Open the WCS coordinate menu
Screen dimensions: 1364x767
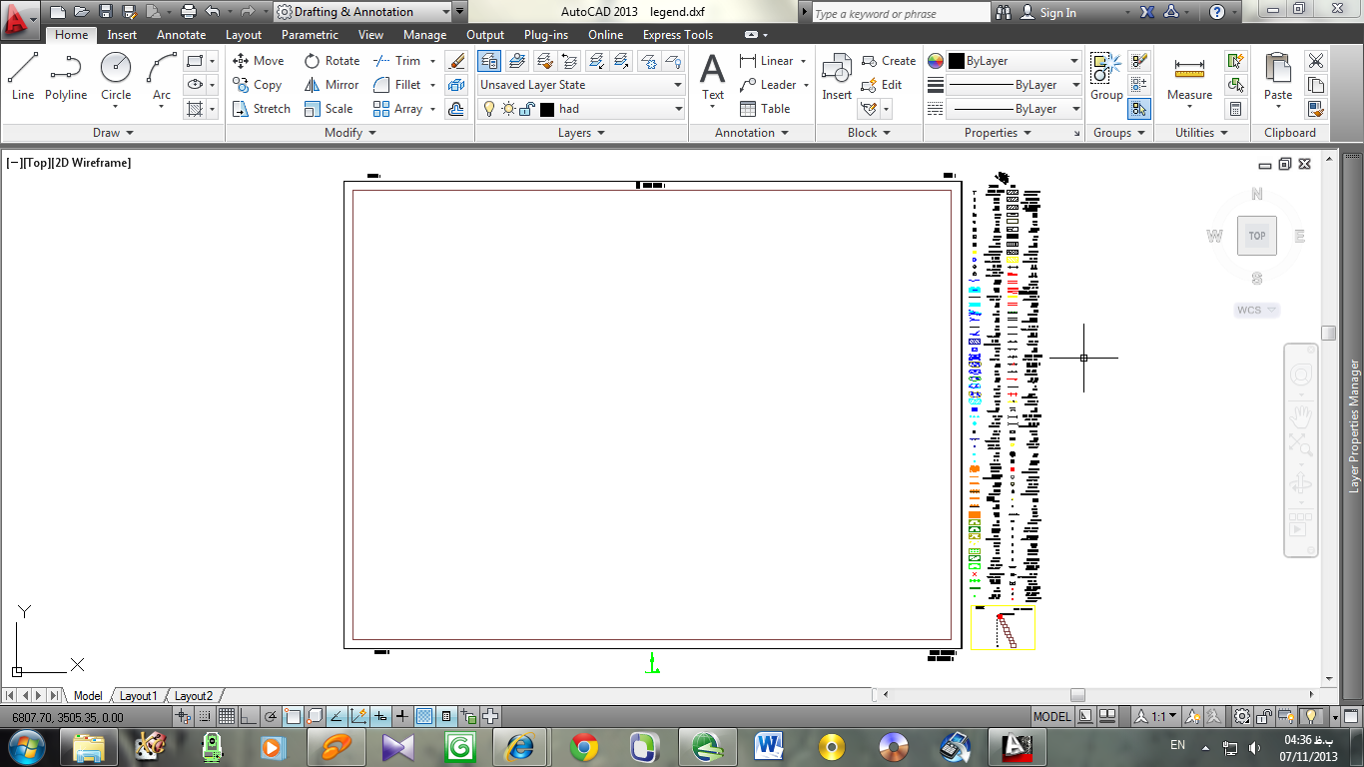coord(1257,311)
